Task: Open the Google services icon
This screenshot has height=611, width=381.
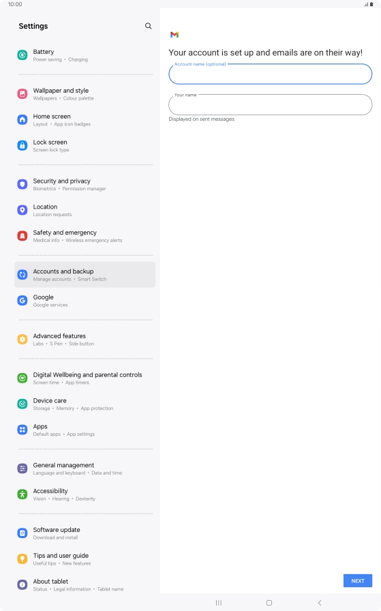Action: pyautogui.click(x=22, y=301)
